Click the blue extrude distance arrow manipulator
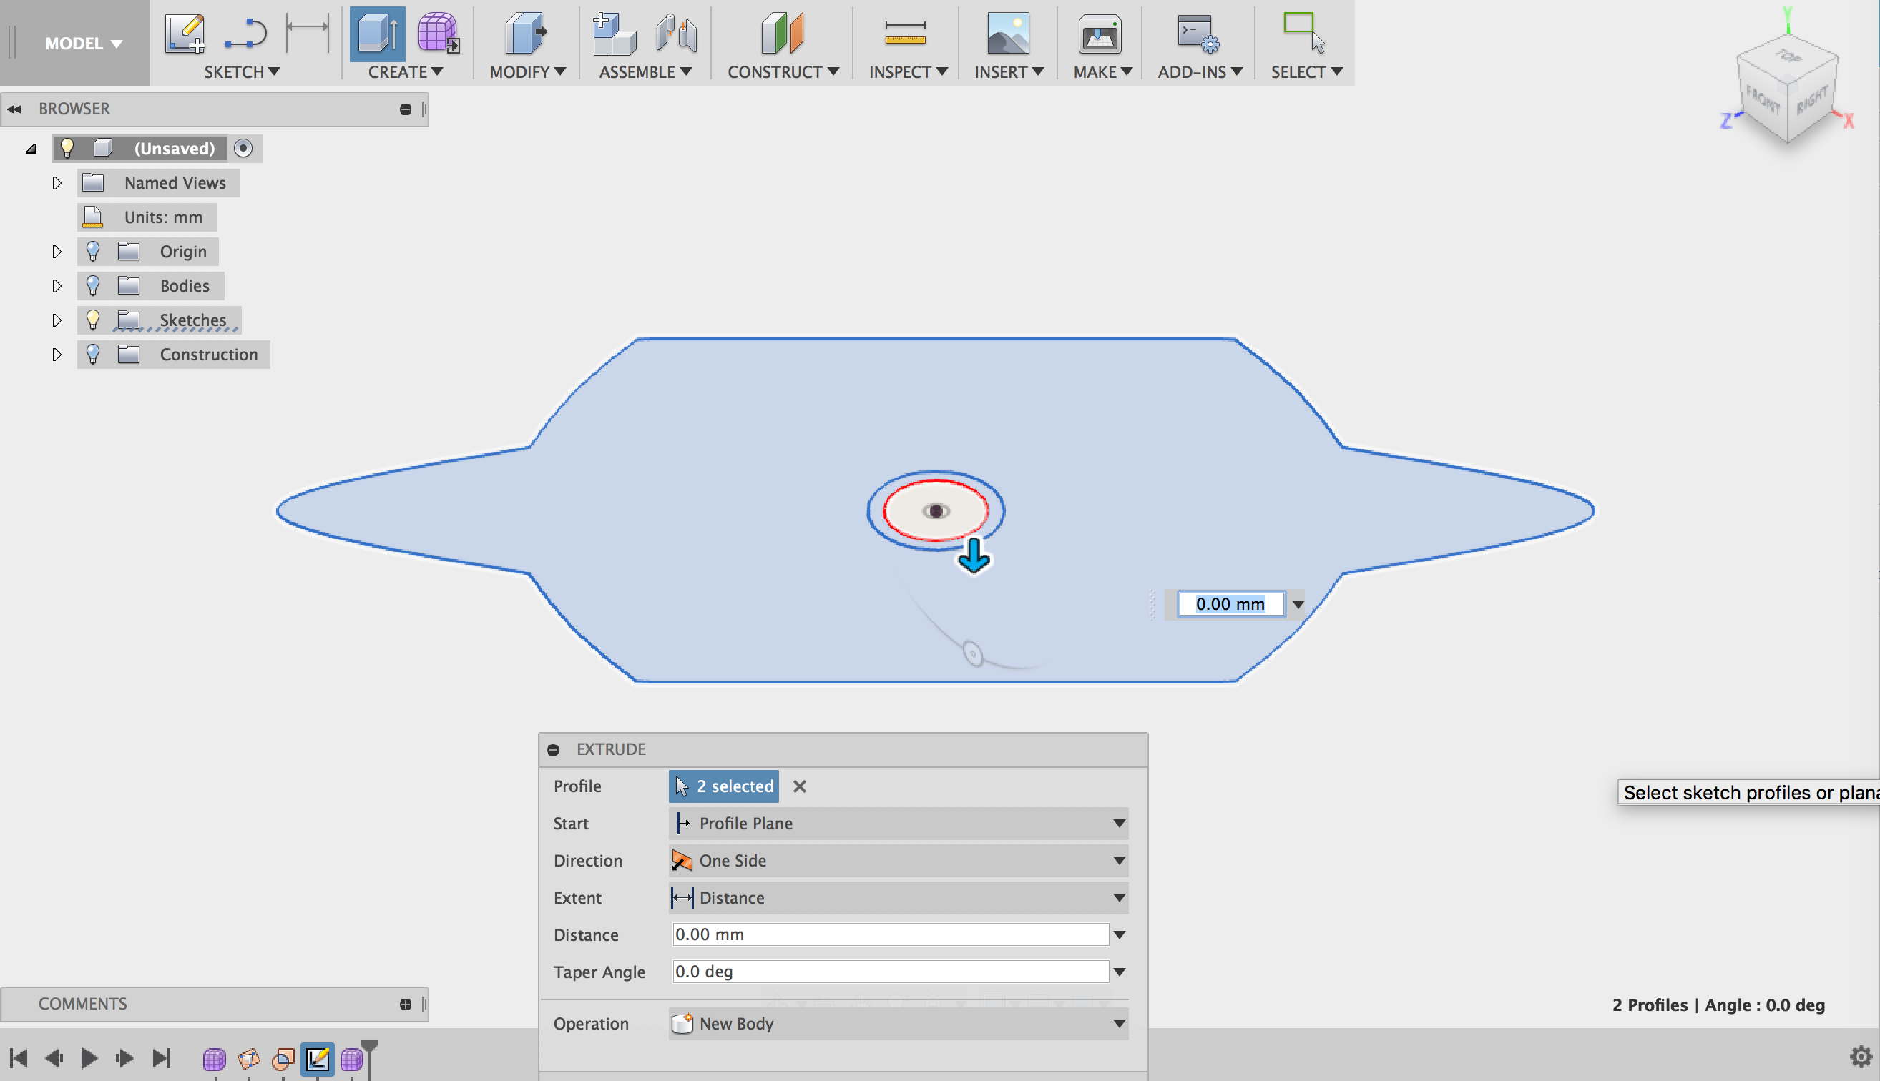Viewport: 1880px width, 1081px height. click(x=974, y=556)
